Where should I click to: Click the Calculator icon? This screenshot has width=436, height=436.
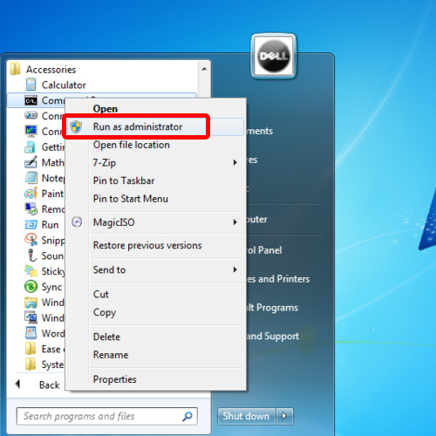tap(31, 85)
